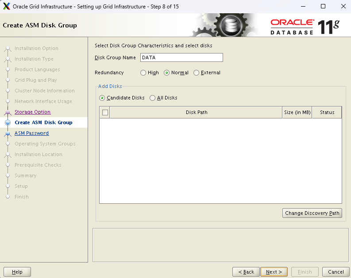The width and height of the screenshot is (351, 278).
Task: Click the Disk Group Name field
Action: [181, 57]
